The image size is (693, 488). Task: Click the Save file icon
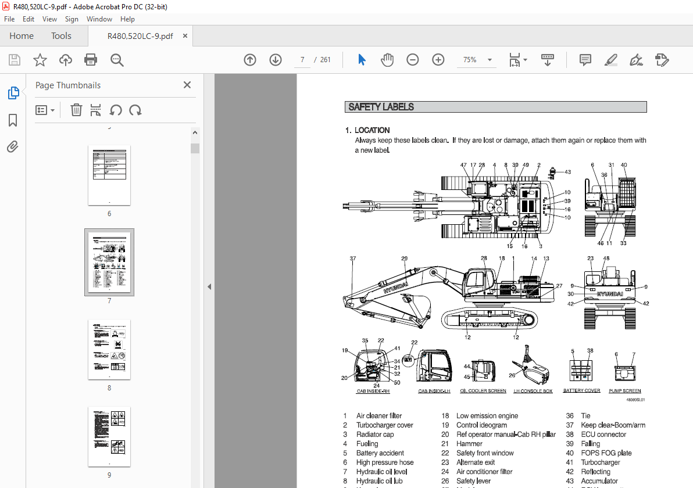tap(15, 60)
